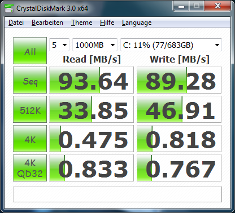Click the Seq write result 89.28
Screen dimensions: 235x213
coord(179,80)
